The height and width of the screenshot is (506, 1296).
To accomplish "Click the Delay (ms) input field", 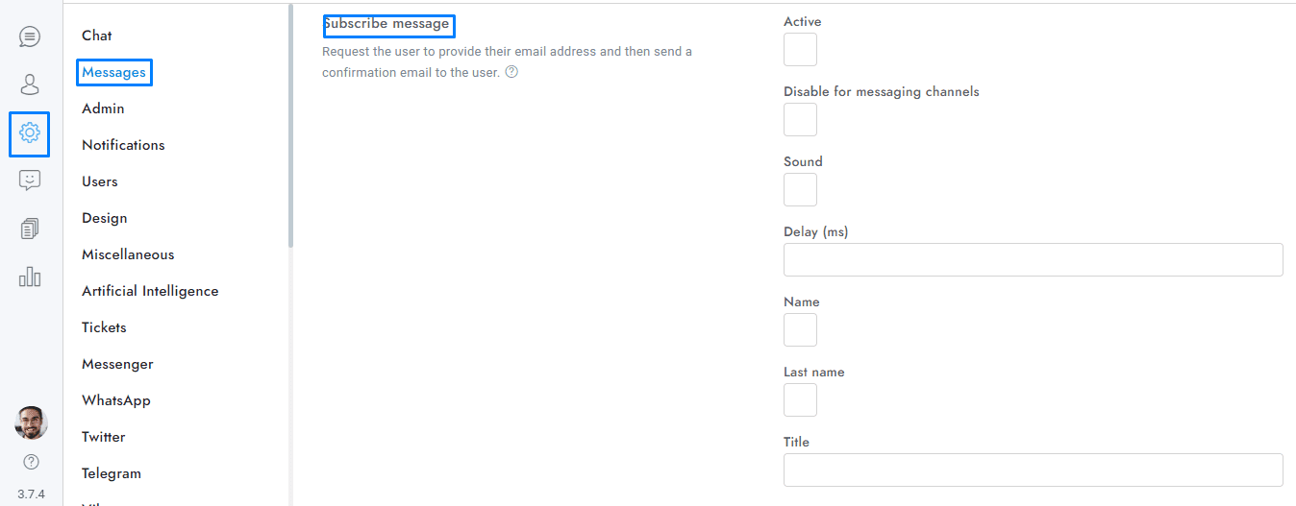I will (1033, 260).
